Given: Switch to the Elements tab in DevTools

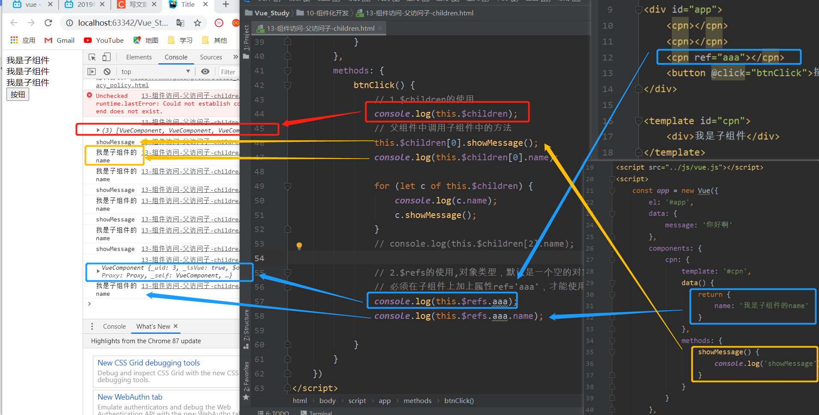Looking at the screenshot, I should click(139, 57).
